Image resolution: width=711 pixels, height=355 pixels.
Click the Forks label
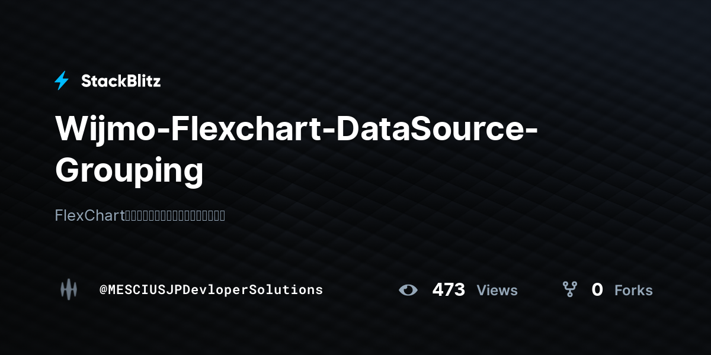633,291
